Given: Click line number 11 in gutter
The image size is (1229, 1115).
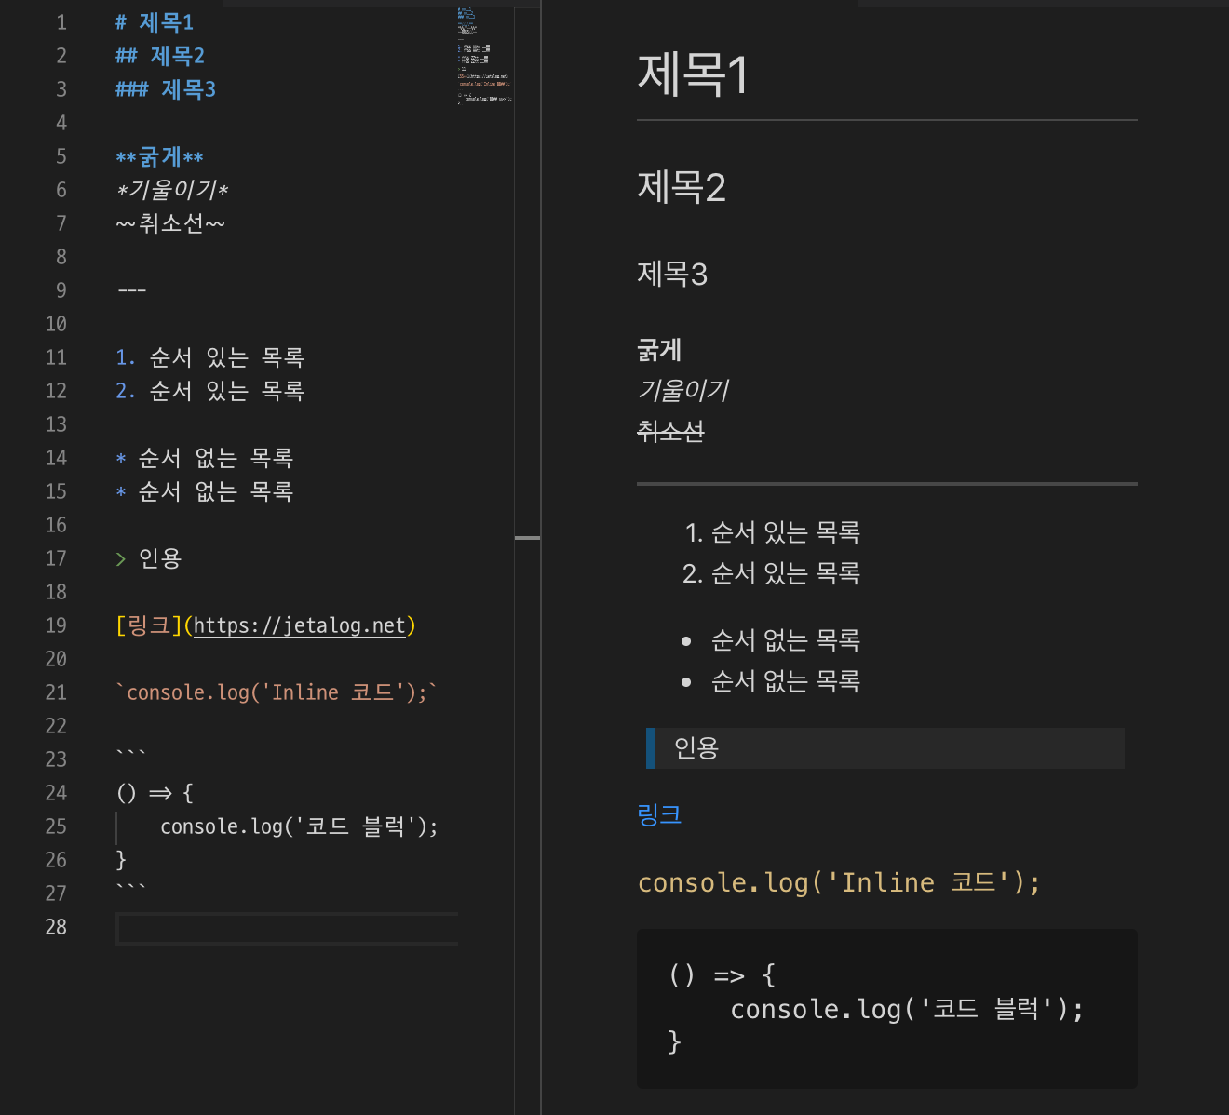Looking at the screenshot, I should (56, 357).
